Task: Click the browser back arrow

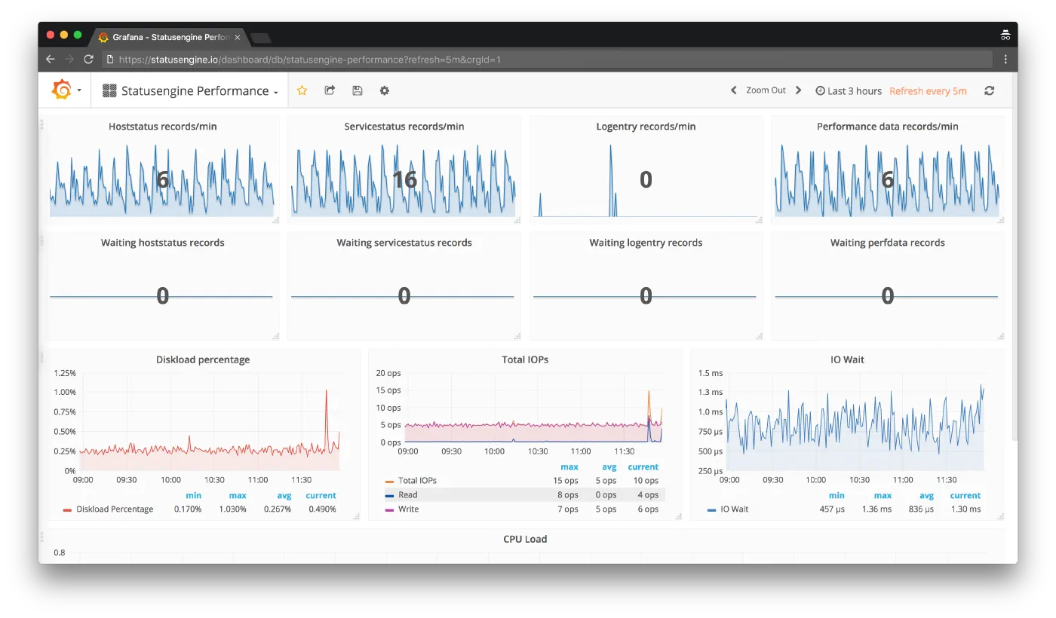Action: pyautogui.click(x=51, y=59)
